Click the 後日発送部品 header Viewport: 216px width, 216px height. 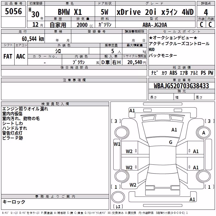click(x=74, y=67)
